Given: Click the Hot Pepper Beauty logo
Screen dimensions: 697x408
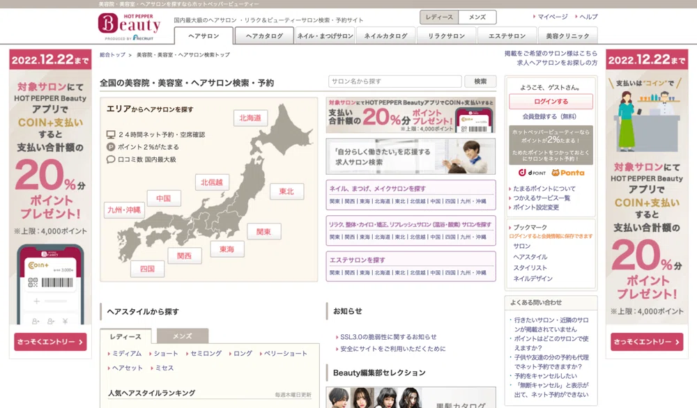Looking at the screenshot, I should point(129,26).
